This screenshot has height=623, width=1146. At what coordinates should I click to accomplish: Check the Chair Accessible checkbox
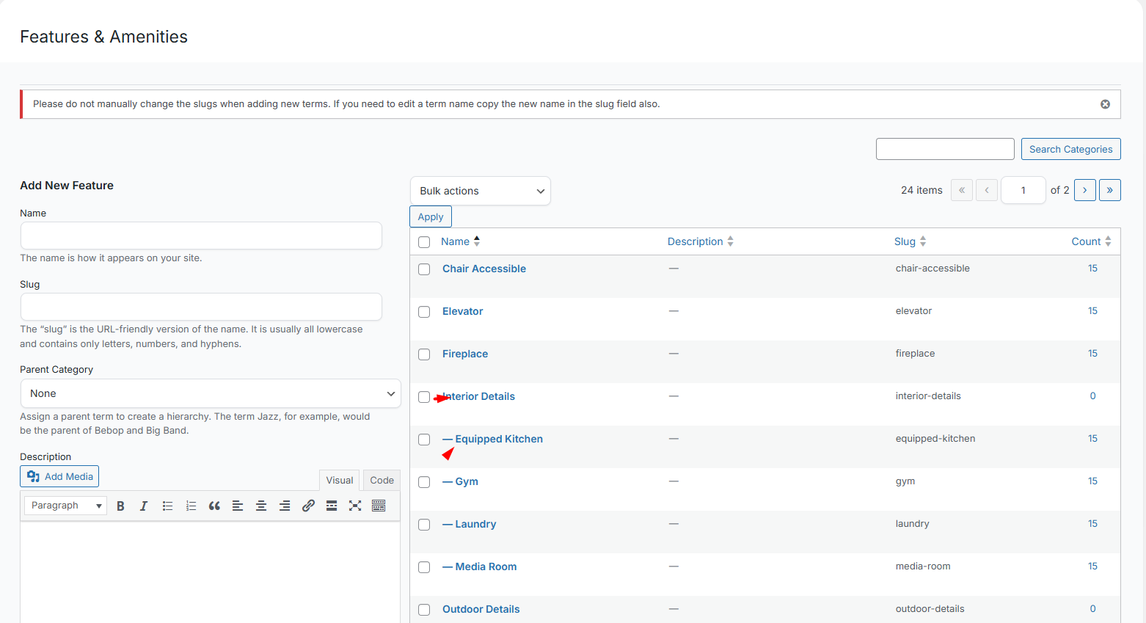coord(424,269)
